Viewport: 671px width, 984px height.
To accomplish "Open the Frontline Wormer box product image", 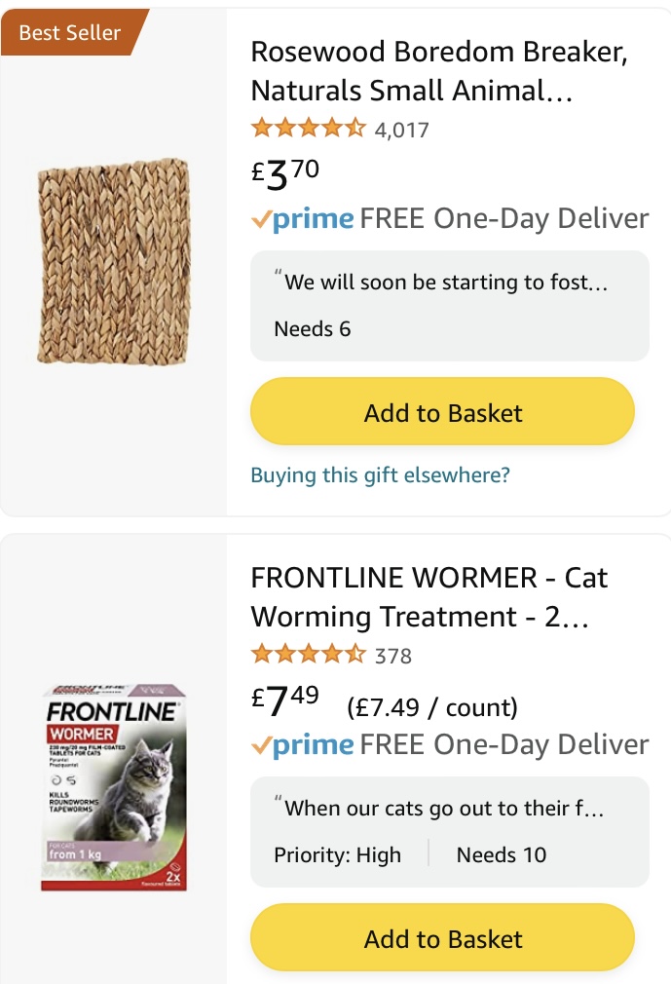I will 113,787.
